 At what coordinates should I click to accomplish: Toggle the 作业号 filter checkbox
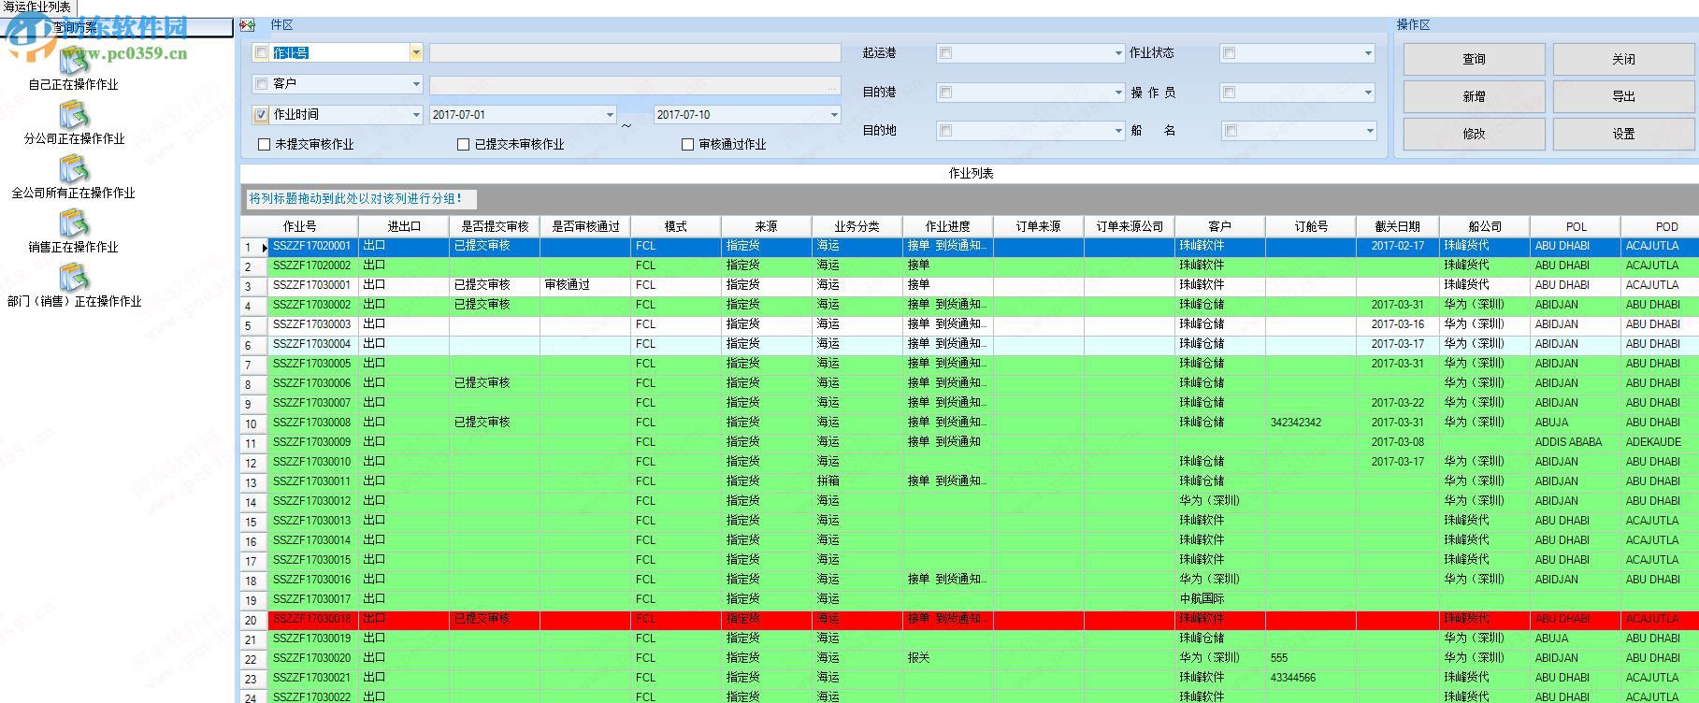coord(262,53)
